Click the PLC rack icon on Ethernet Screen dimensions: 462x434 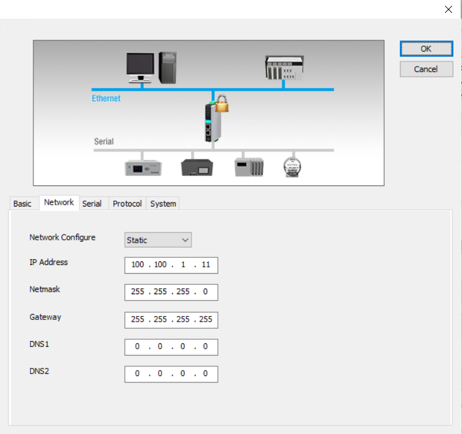[285, 68]
